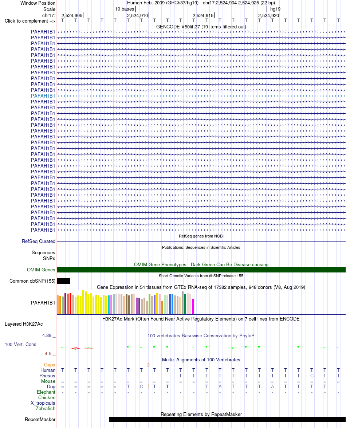Open the GTEx Gene Expression track title

click(201, 287)
